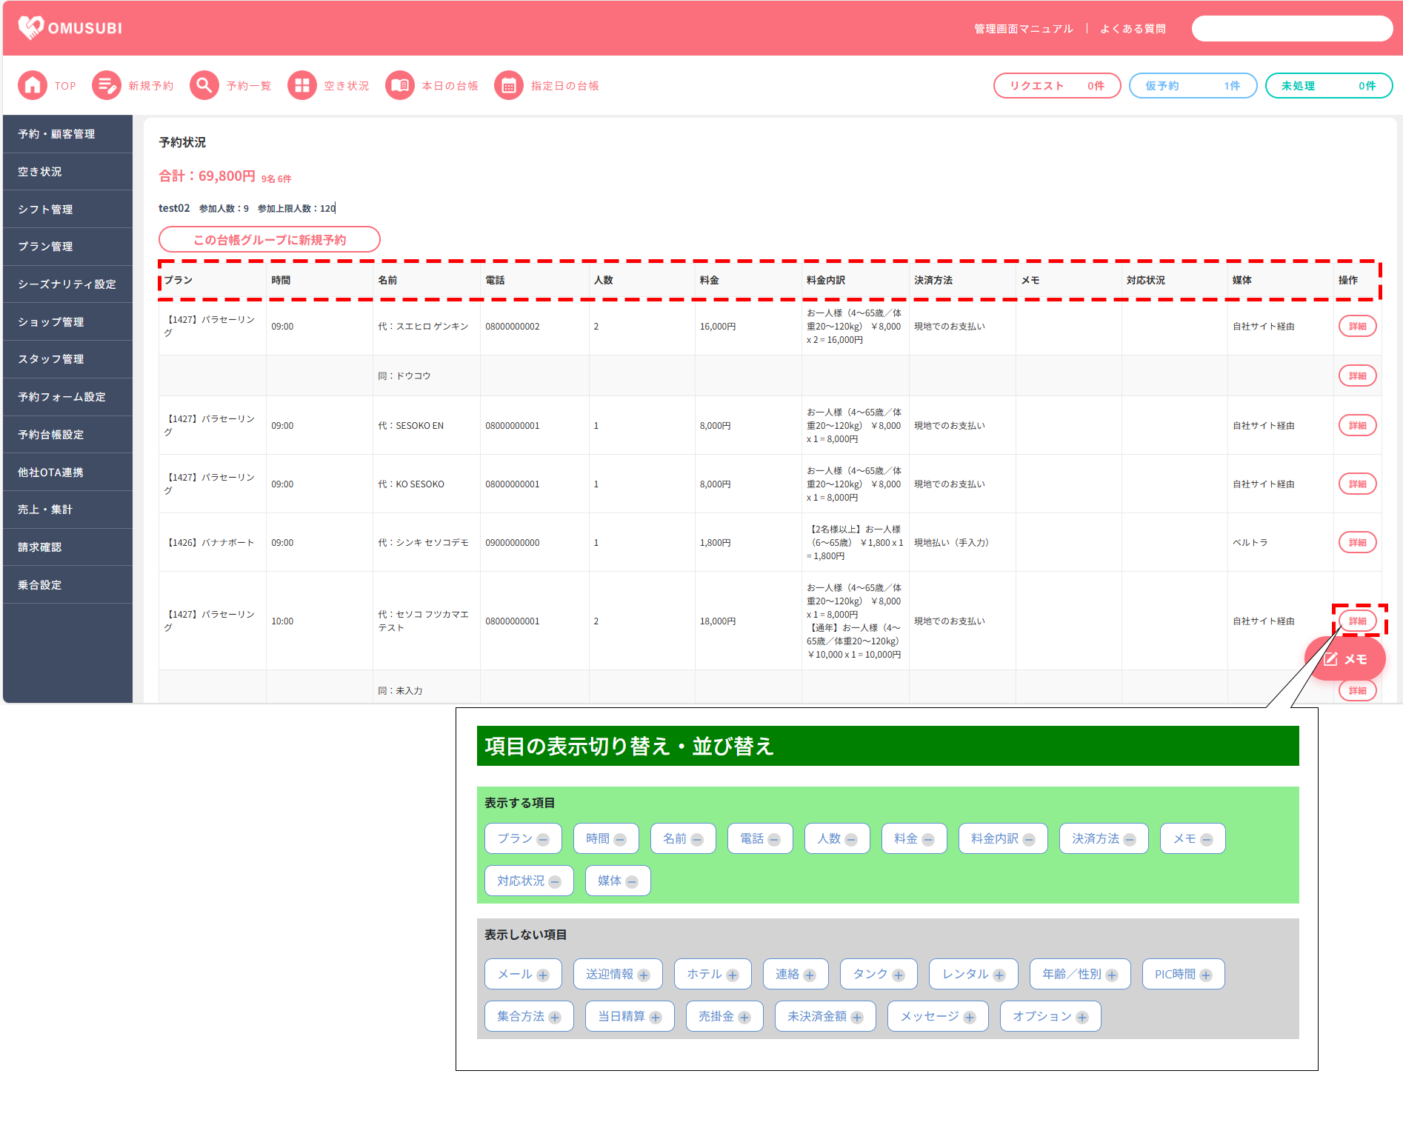Viewport: 1403px width, 1125px height.
Task: Open 新規予約 new reservation icon
Action: pos(106,86)
